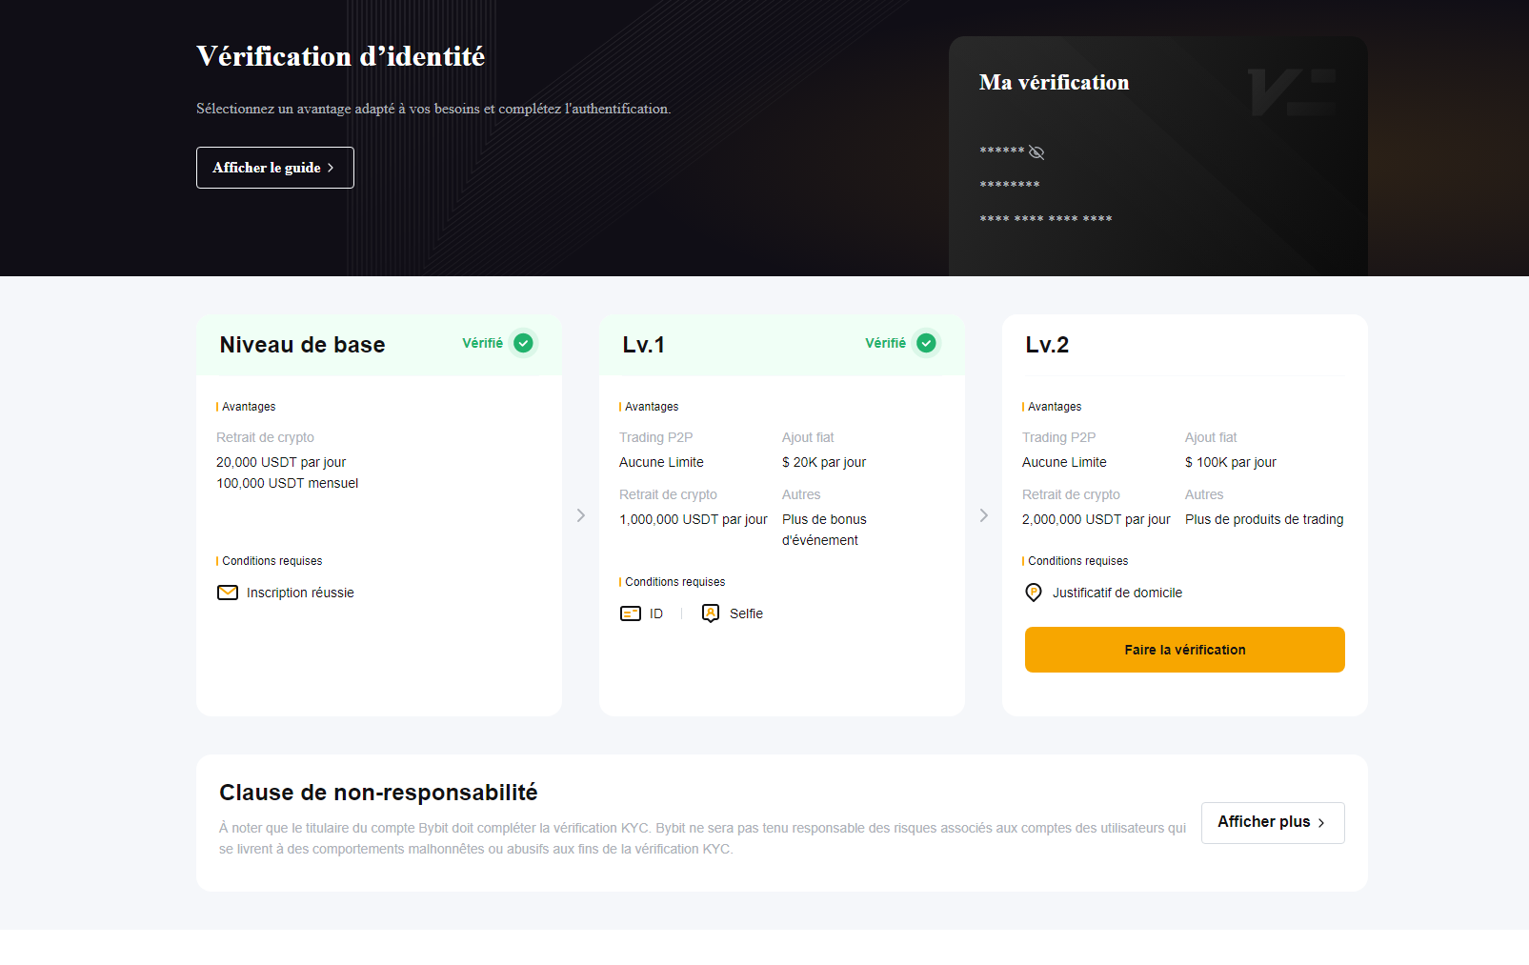Select the Niveau de base card header
Screen dimensions: 1529x965
(302, 345)
